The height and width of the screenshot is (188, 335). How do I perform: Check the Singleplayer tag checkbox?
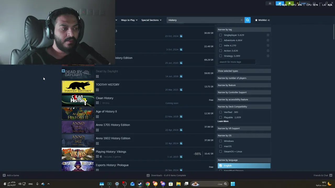pos(220,35)
